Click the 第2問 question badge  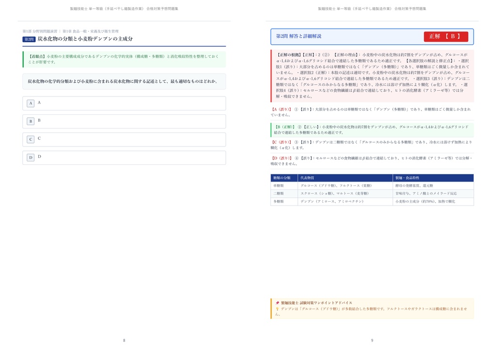pos(29,39)
